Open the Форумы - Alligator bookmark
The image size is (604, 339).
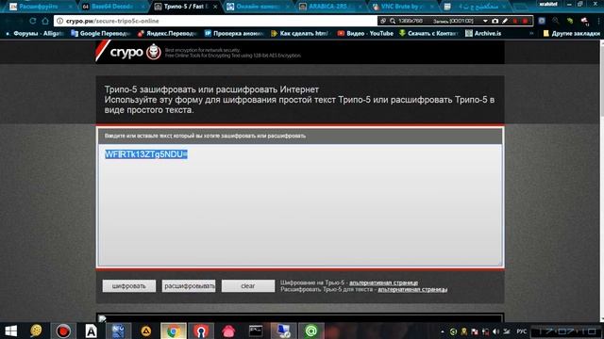[x=35, y=34]
